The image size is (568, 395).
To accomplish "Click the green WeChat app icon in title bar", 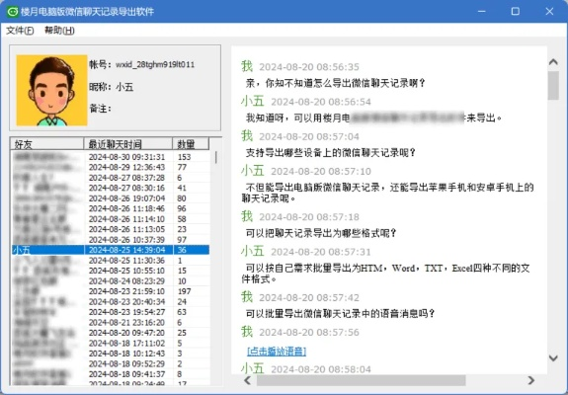I will pos(12,12).
